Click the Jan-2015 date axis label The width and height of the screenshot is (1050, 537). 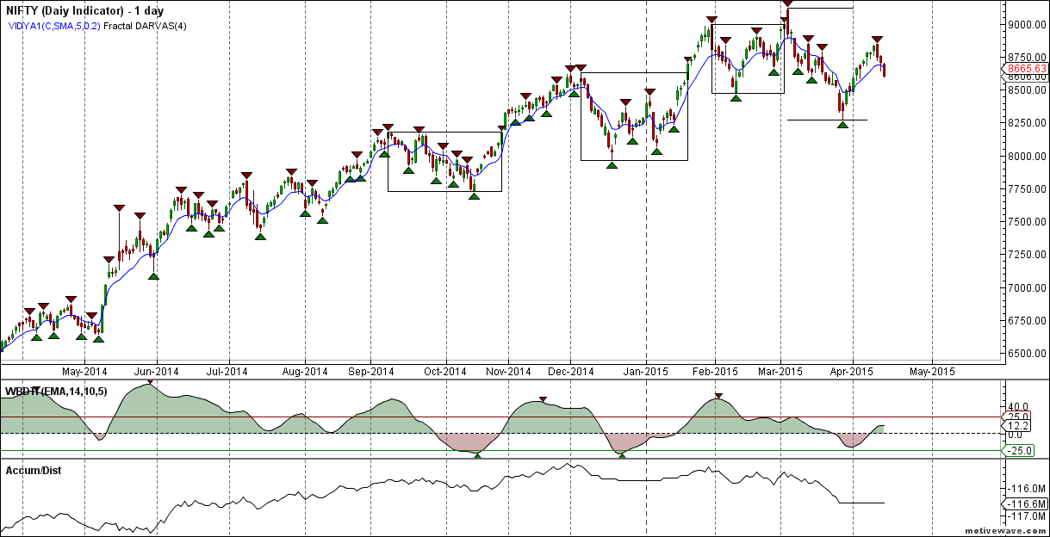(647, 372)
